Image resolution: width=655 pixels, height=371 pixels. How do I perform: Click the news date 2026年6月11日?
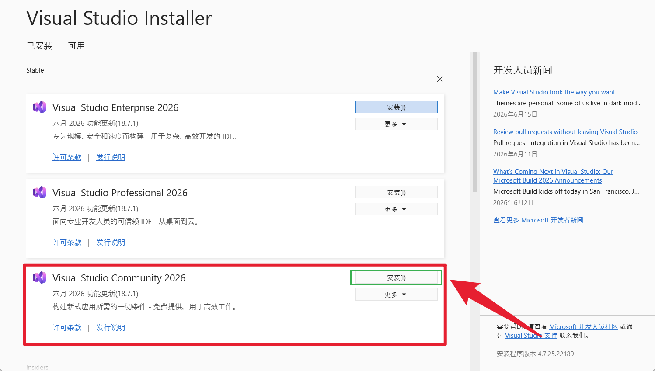click(x=515, y=154)
